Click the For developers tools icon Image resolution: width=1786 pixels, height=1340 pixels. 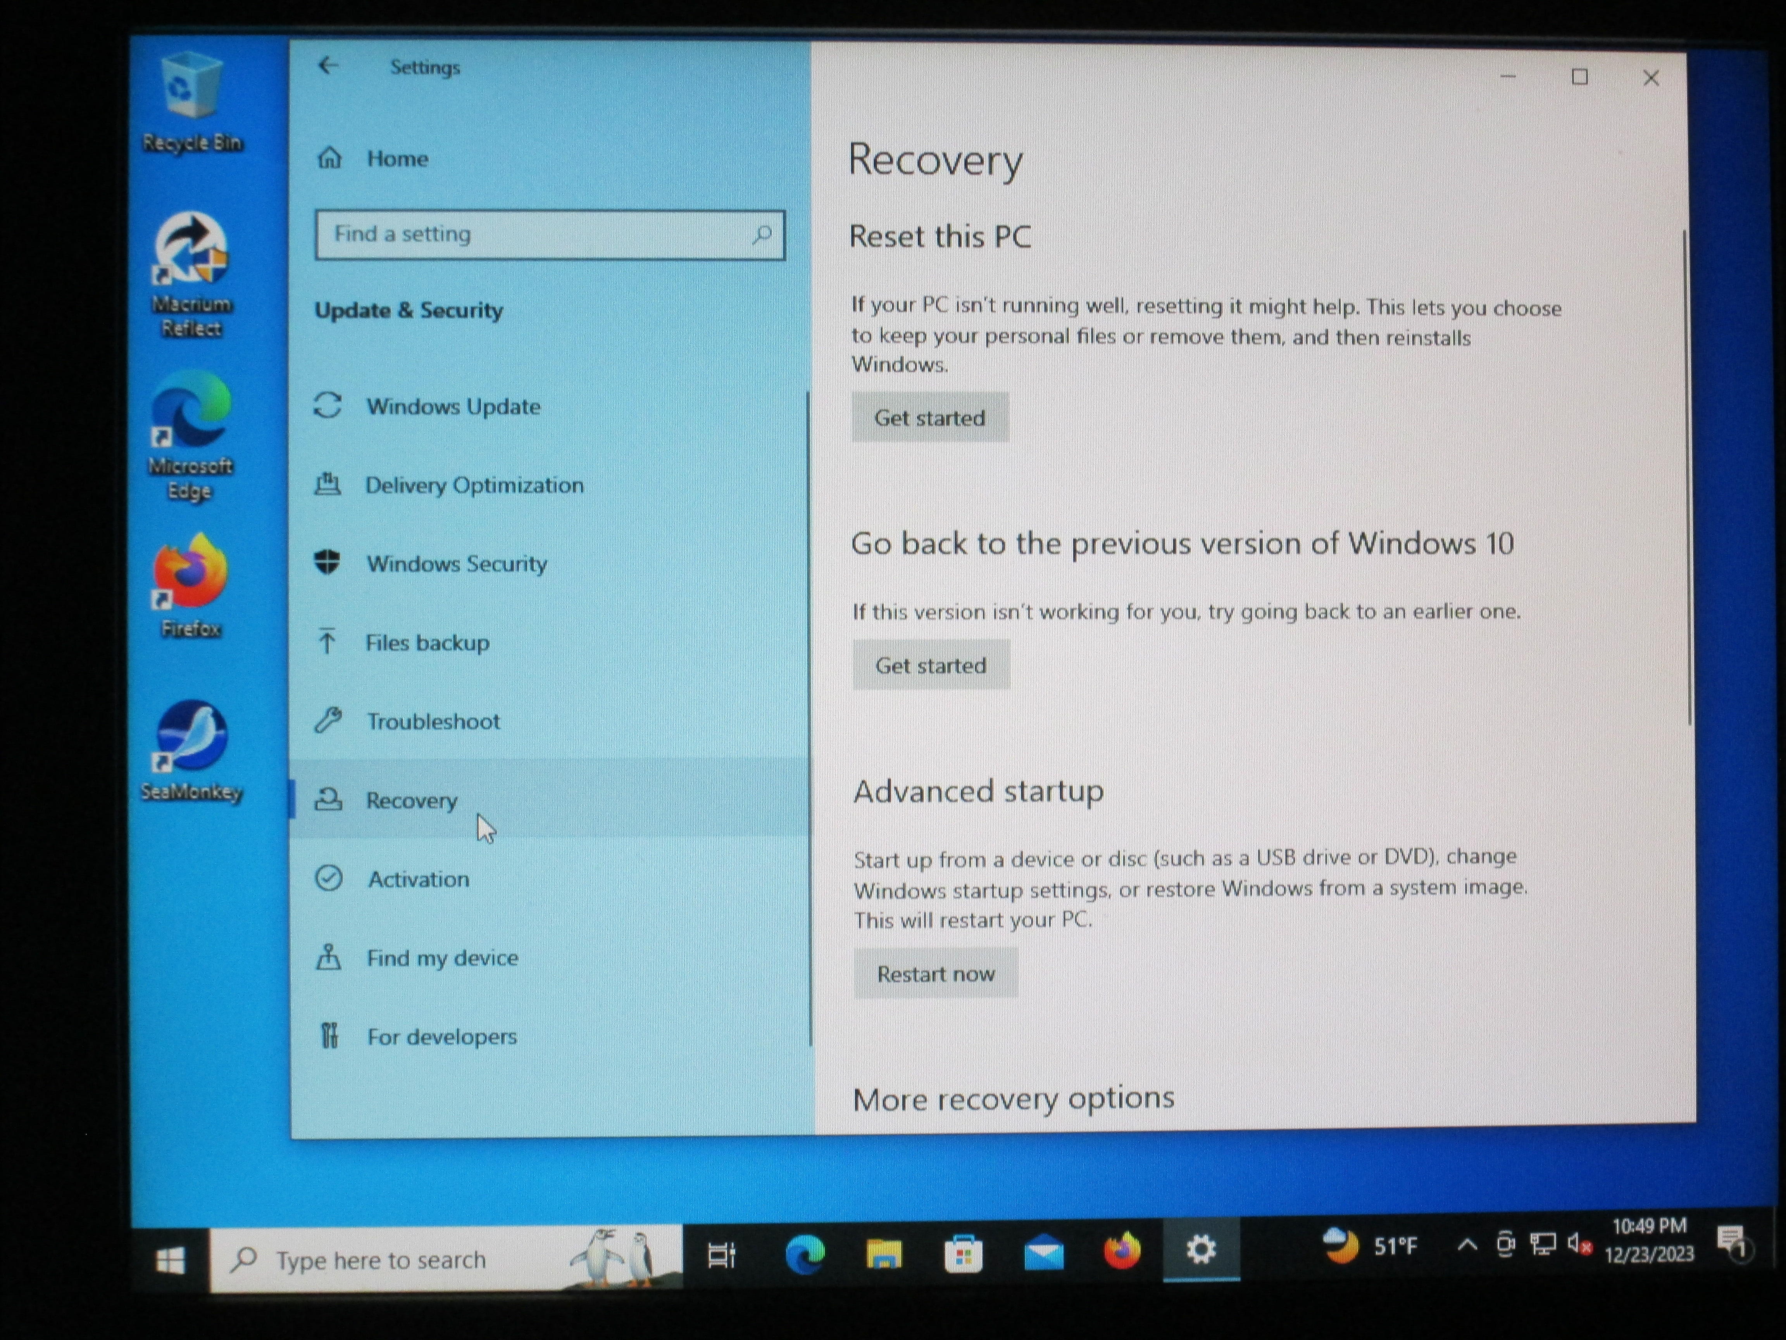[x=329, y=1036]
